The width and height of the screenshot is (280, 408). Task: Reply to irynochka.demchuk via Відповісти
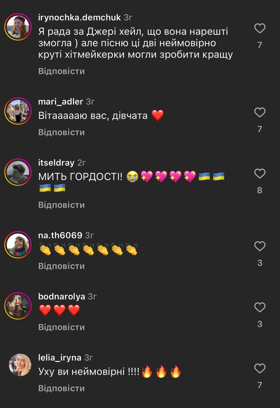point(61,71)
